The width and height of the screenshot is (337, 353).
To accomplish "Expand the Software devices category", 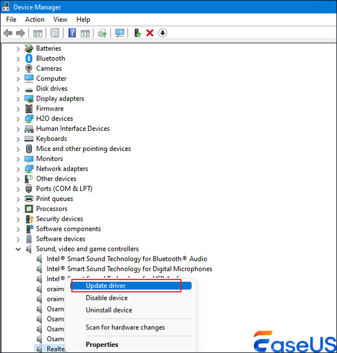I will [18, 239].
